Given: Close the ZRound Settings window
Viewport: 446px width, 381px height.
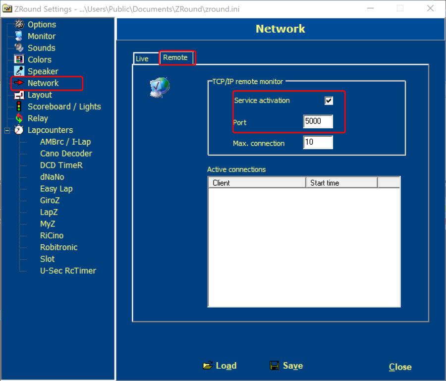Looking at the screenshot, I should click(x=430, y=8).
